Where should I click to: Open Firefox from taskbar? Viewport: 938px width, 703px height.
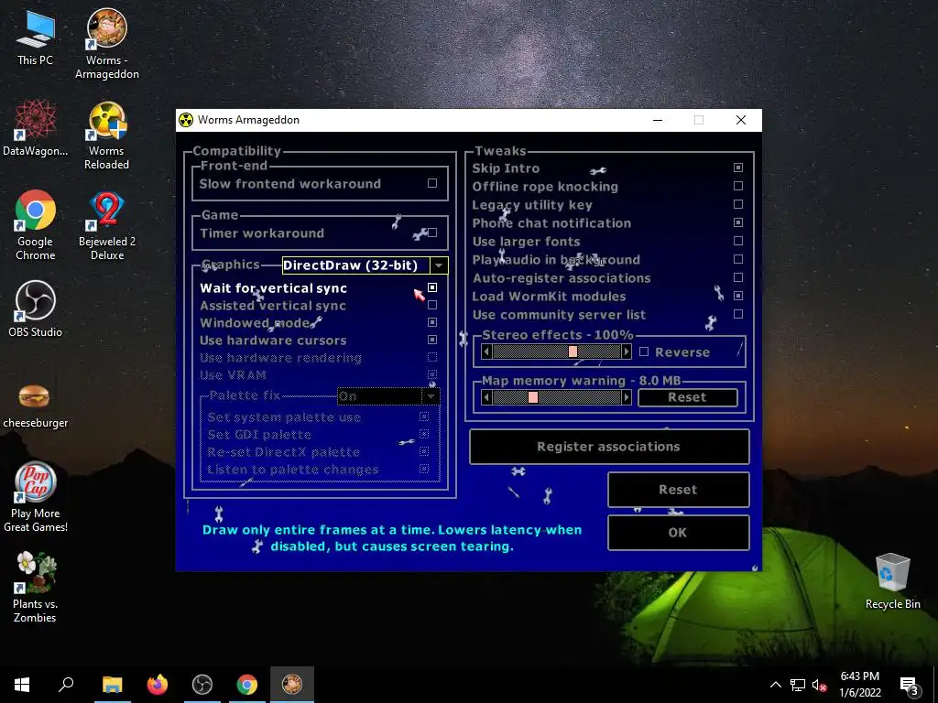(x=158, y=685)
